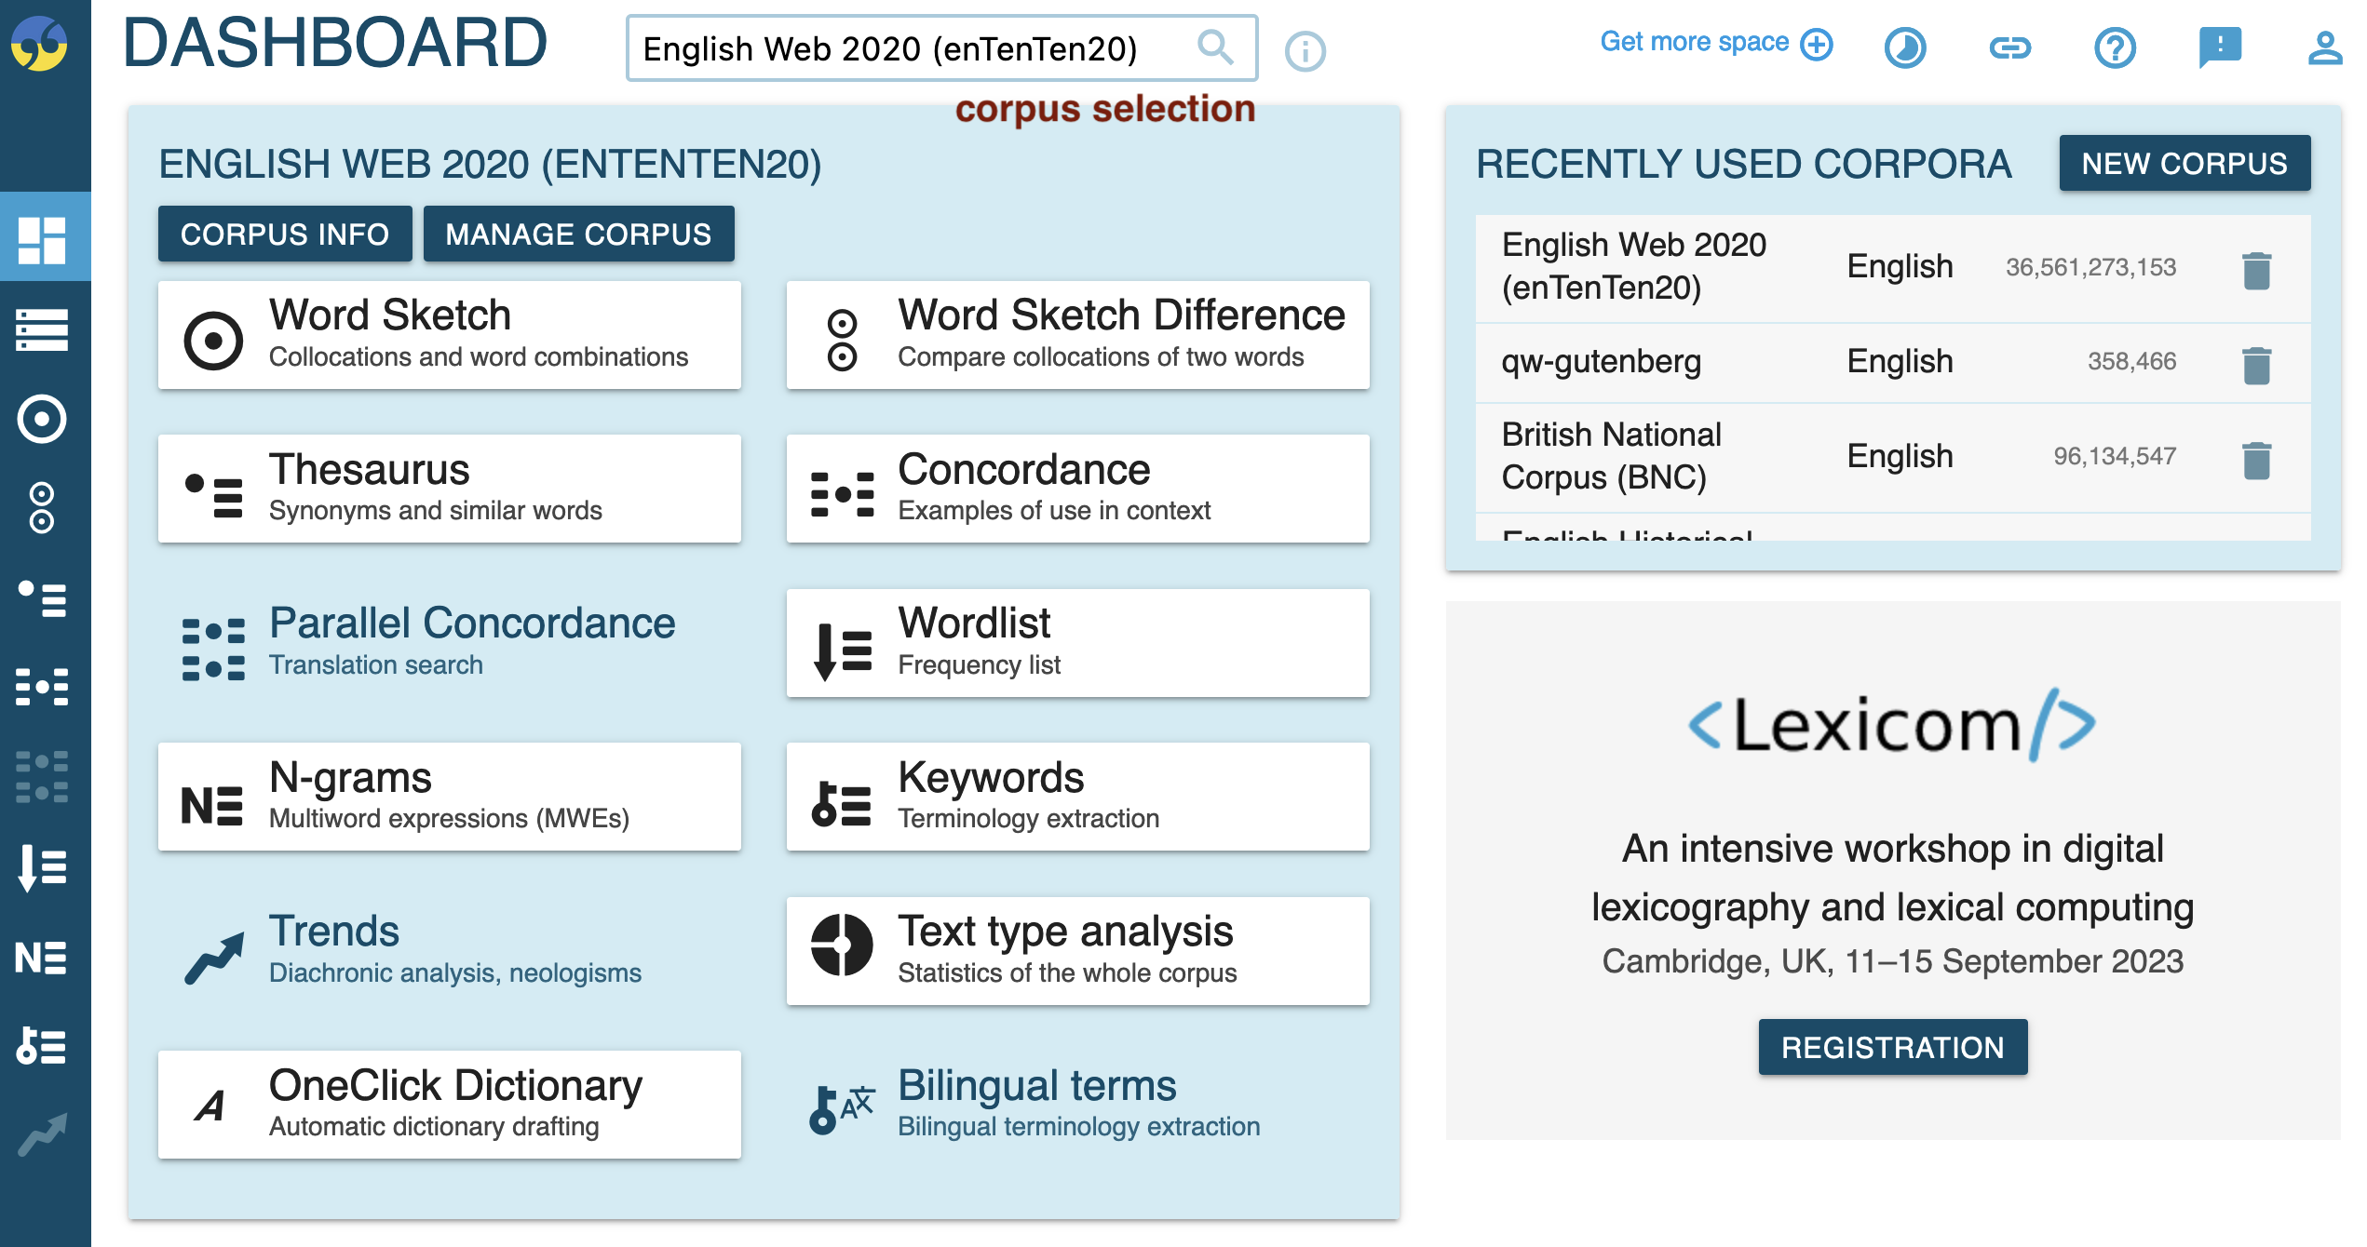Open sidebar Word Sketch circle icon
This screenshot has height=1247, width=2367.
coord(42,419)
